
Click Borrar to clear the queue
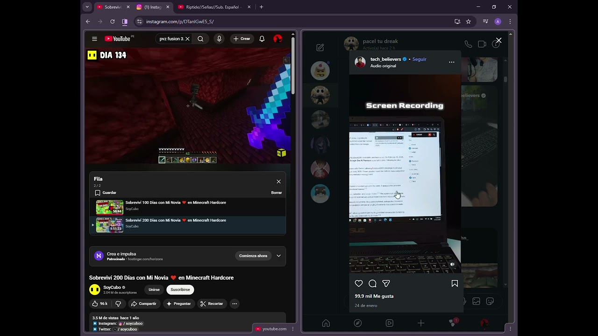277,193
